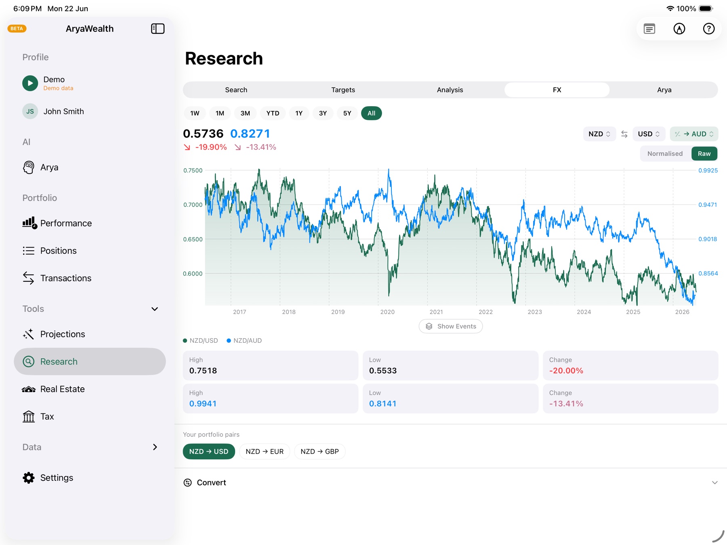Select the JS avatar for John Smith
Screen dimensions: 727x545
tap(30, 111)
